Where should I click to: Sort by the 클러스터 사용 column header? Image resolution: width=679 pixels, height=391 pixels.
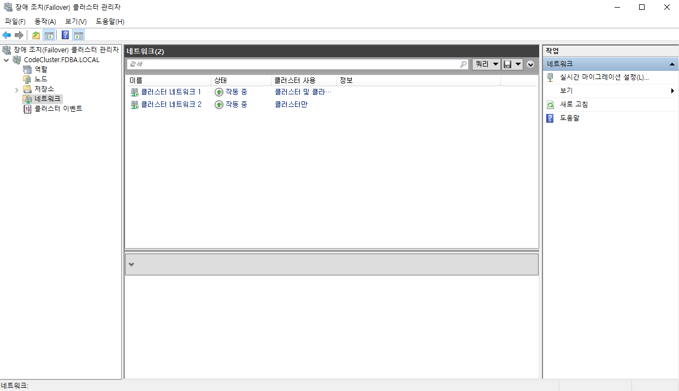click(304, 81)
